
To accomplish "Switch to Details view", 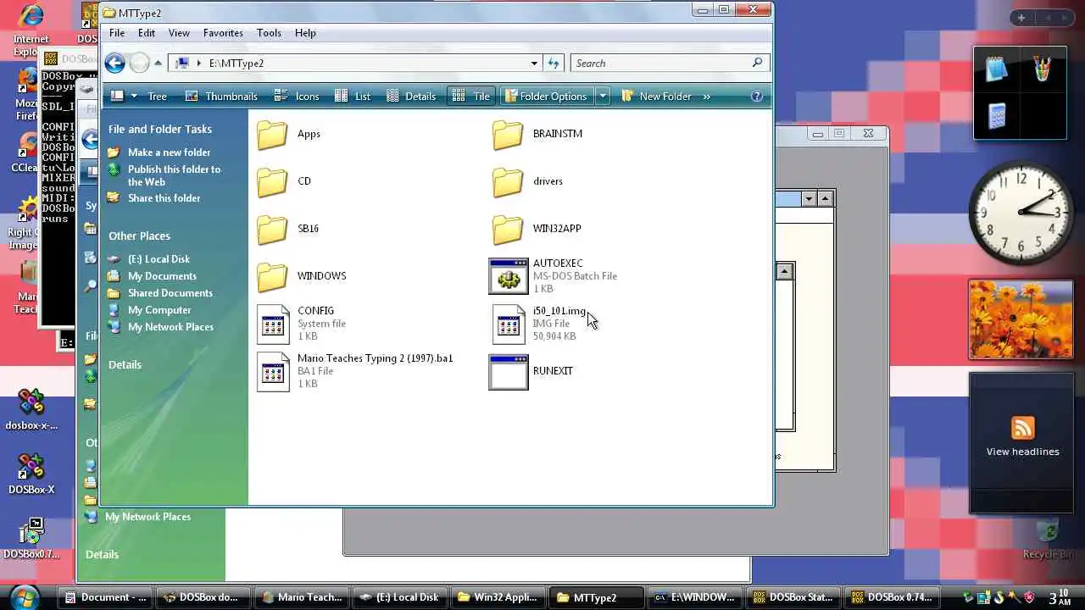I will (411, 97).
